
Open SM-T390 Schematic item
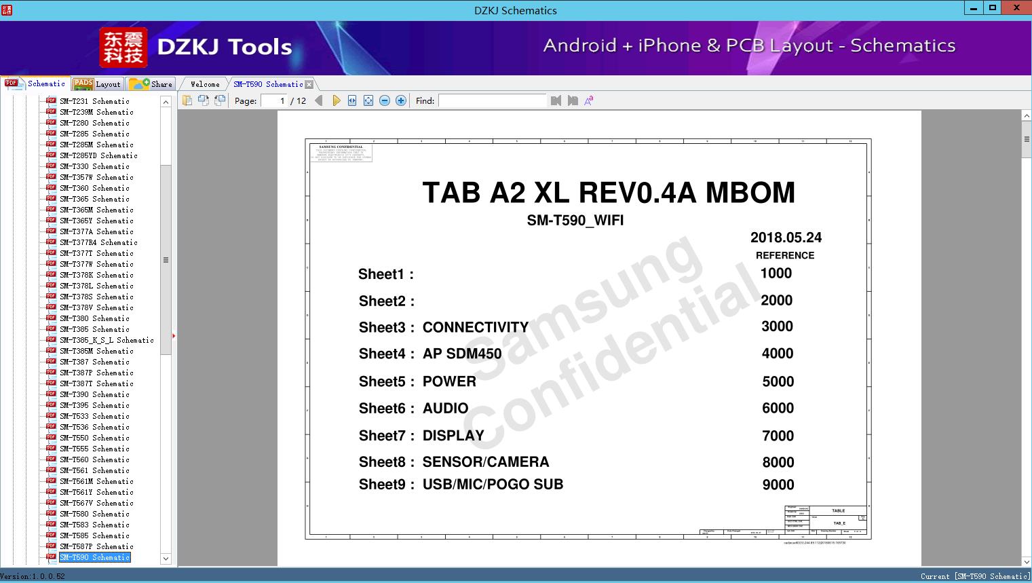coord(94,394)
